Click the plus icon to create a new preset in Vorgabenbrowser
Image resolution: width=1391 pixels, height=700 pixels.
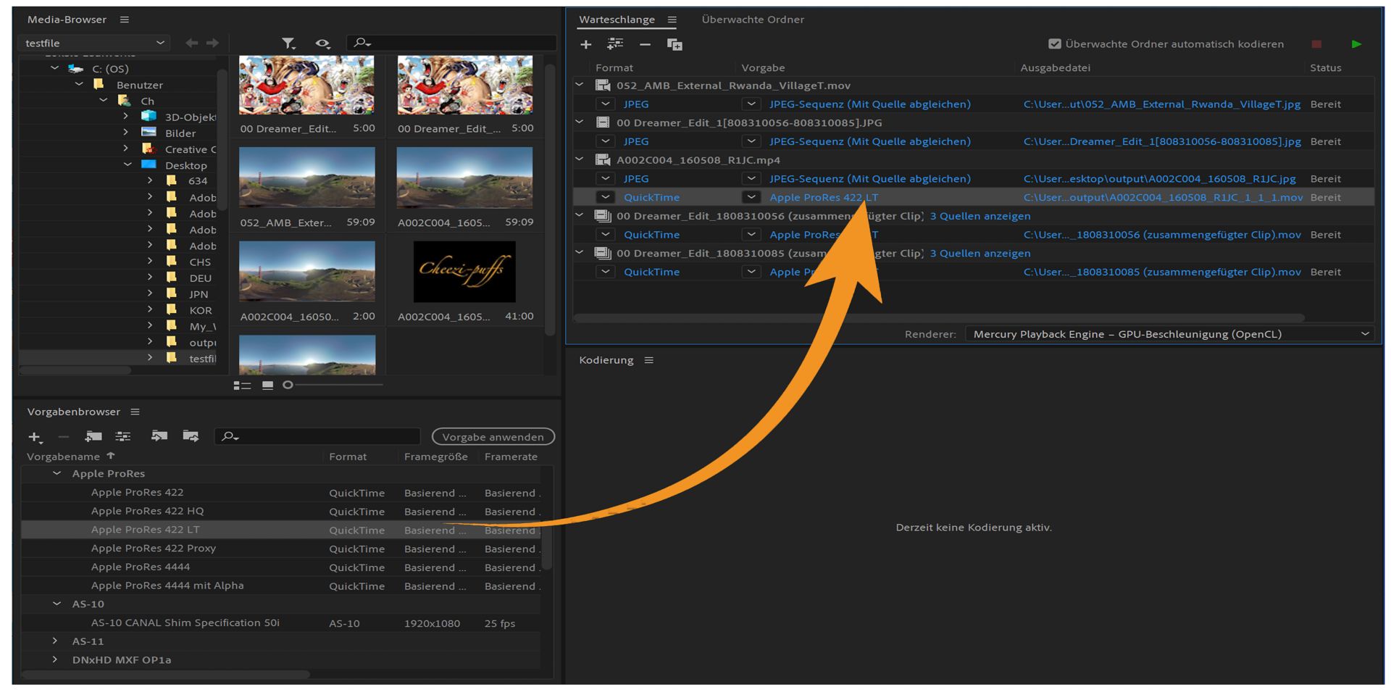(34, 437)
